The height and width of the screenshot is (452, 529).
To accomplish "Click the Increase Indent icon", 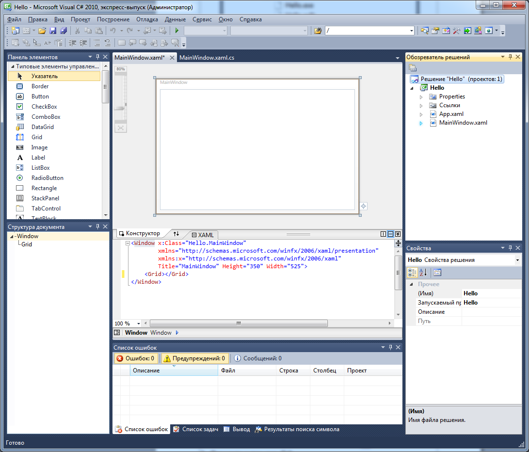I will [83, 43].
